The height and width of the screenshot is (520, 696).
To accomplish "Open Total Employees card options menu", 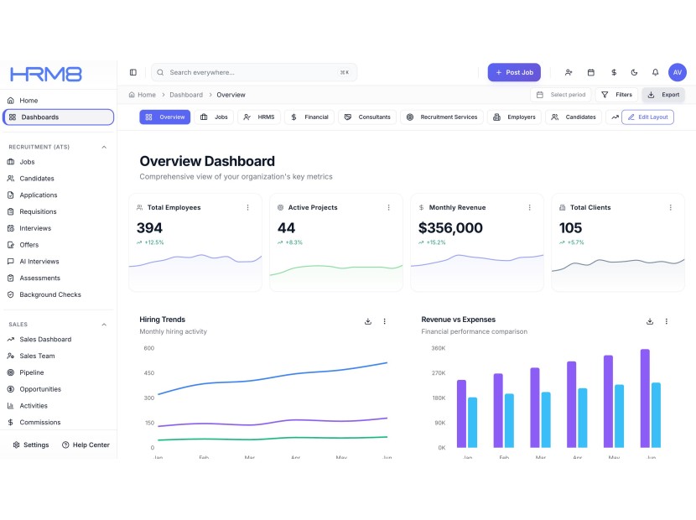I will click(x=247, y=207).
